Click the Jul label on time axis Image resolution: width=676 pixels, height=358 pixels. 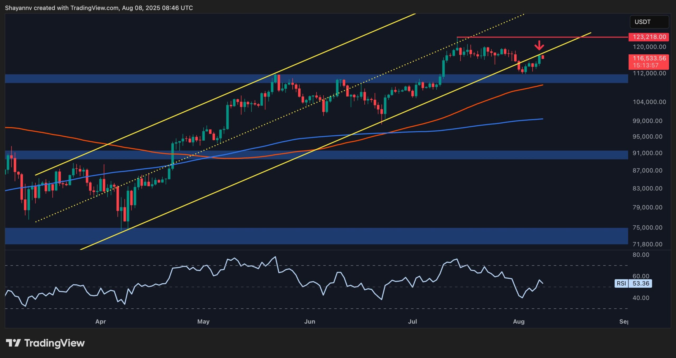pos(412,322)
